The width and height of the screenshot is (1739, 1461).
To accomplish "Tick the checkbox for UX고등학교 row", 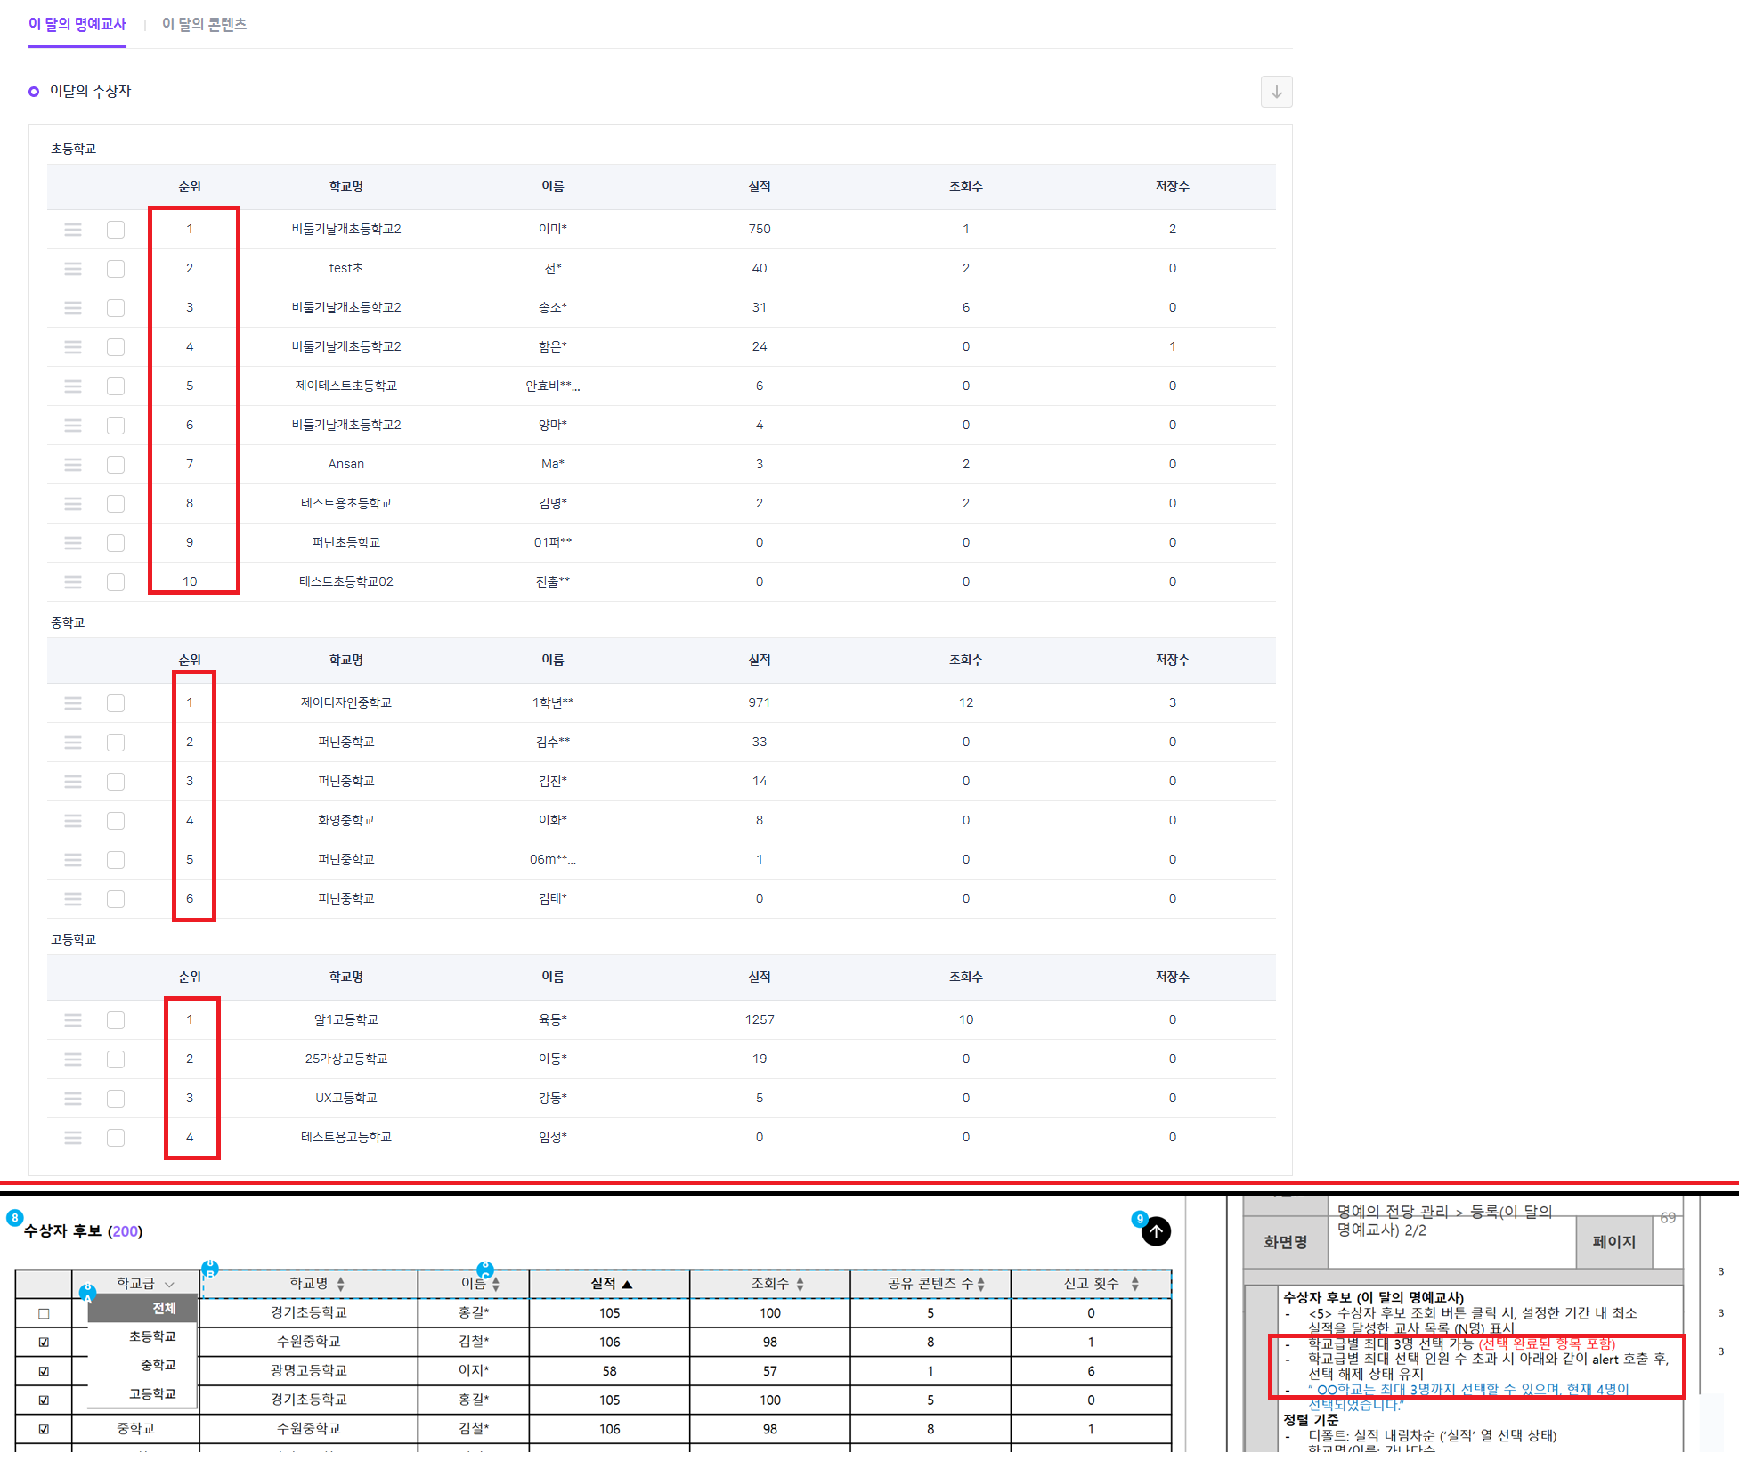I will tap(116, 1099).
